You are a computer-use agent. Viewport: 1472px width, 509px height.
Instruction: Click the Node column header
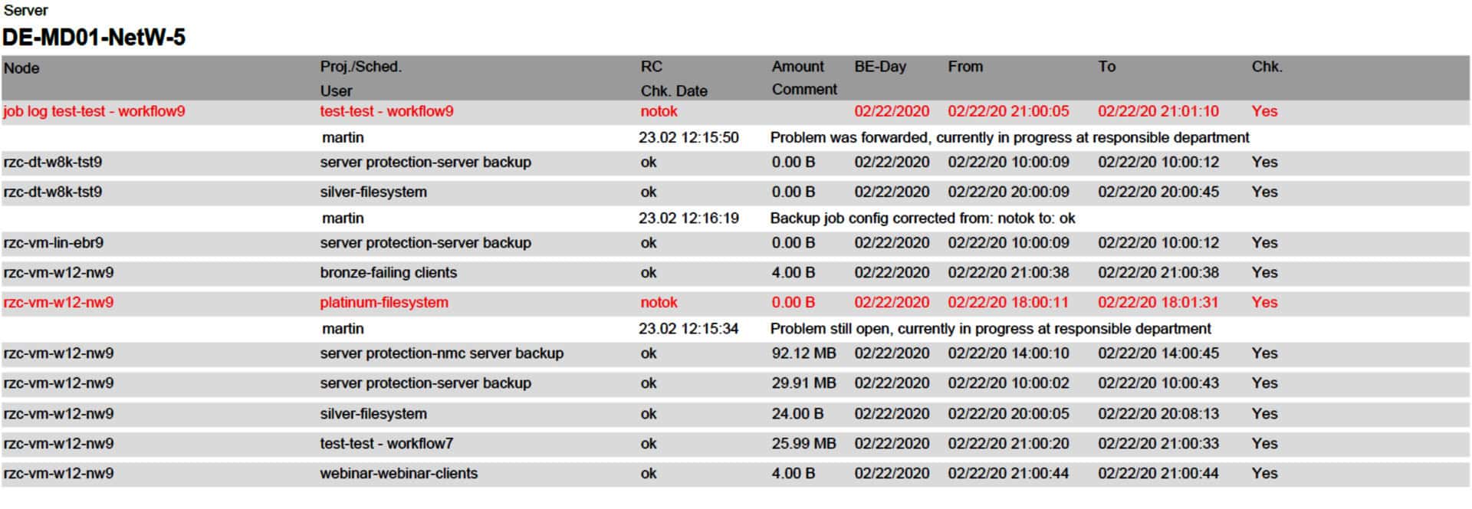click(21, 68)
